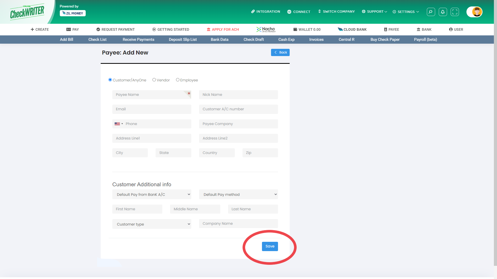The height and width of the screenshot is (279, 497).
Task: Select the Customer/AnyOne radio button
Action: pyautogui.click(x=110, y=80)
